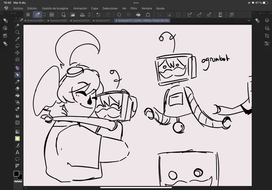Open the Animación menu

(80, 8)
